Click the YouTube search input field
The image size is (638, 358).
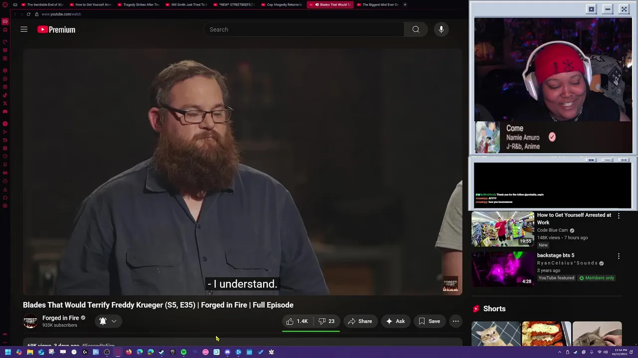click(x=304, y=29)
